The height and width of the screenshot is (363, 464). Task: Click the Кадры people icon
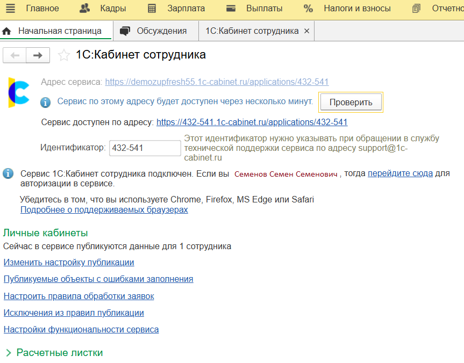[84, 8]
